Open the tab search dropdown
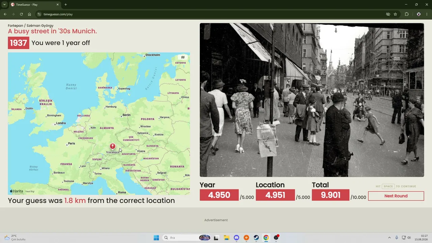 point(4,5)
